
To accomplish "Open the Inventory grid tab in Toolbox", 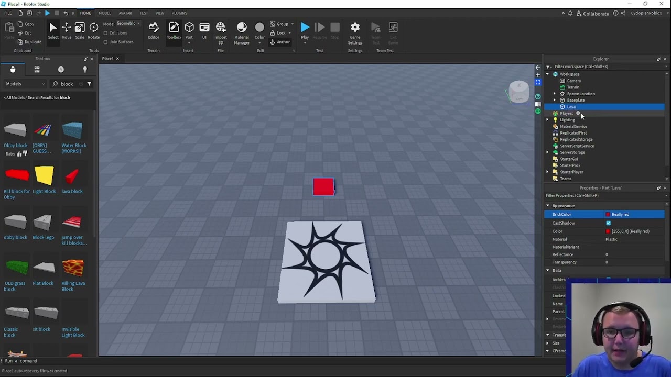I will 37,70.
